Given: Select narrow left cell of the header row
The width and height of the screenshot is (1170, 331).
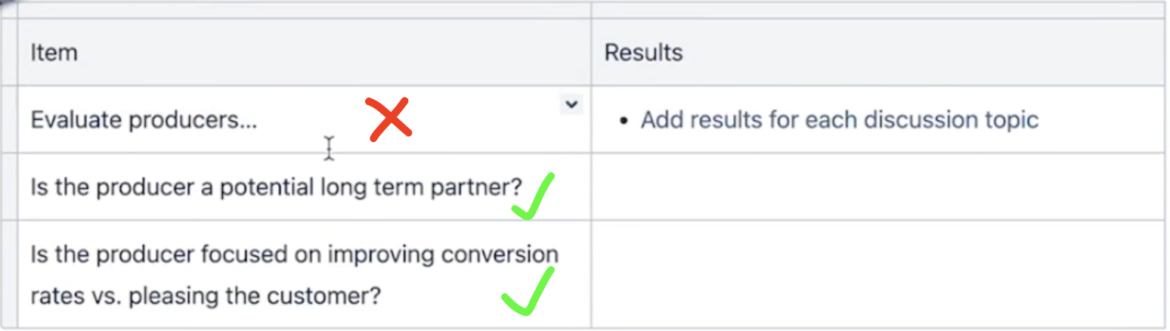Looking at the screenshot, I should [9, 52].
